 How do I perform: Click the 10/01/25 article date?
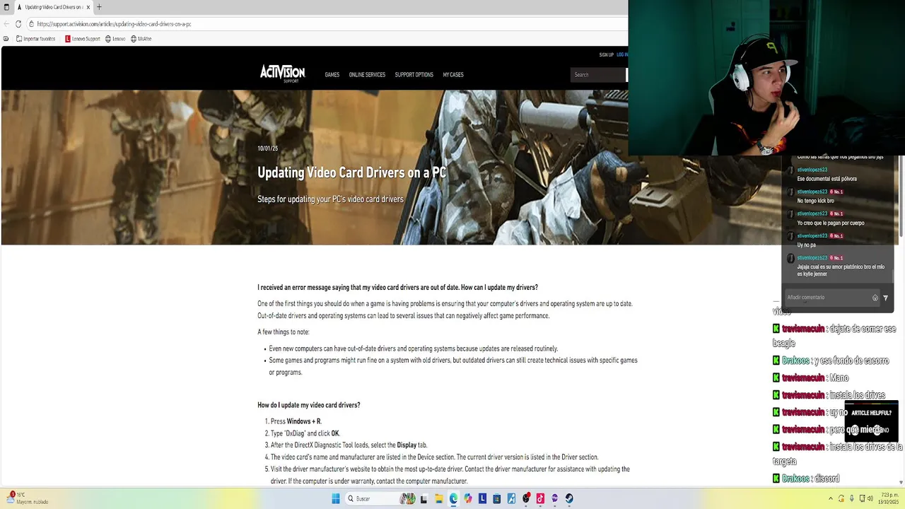pos(267,148)
